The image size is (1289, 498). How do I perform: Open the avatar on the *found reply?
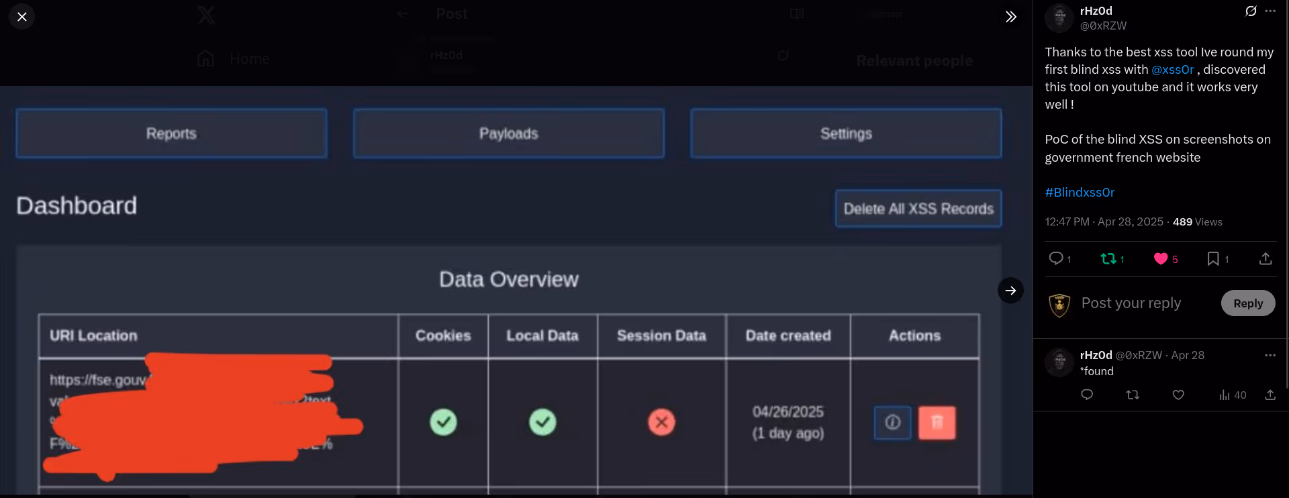[x=1059, y=362]
